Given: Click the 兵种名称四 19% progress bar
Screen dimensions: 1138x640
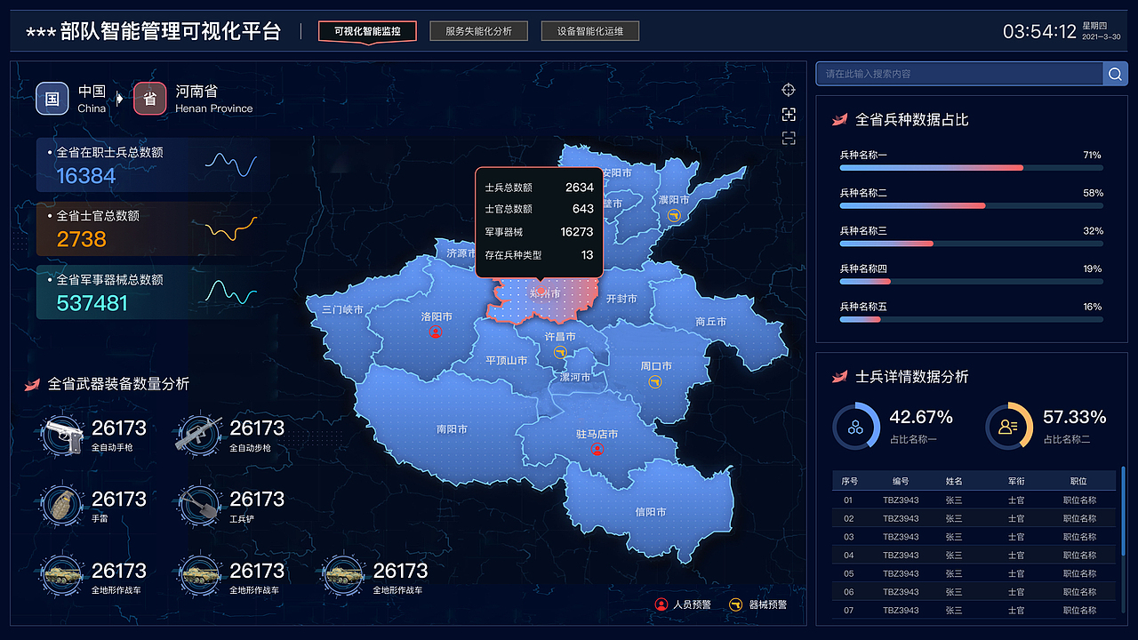Looking at the screenshot, I should 972,281.
